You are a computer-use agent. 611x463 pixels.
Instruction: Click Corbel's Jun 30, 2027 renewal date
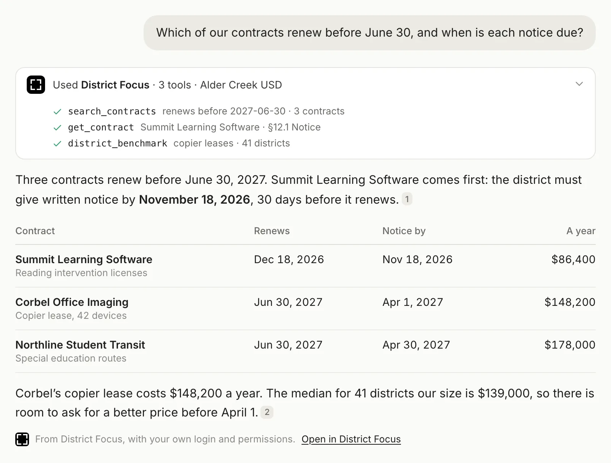288,302
